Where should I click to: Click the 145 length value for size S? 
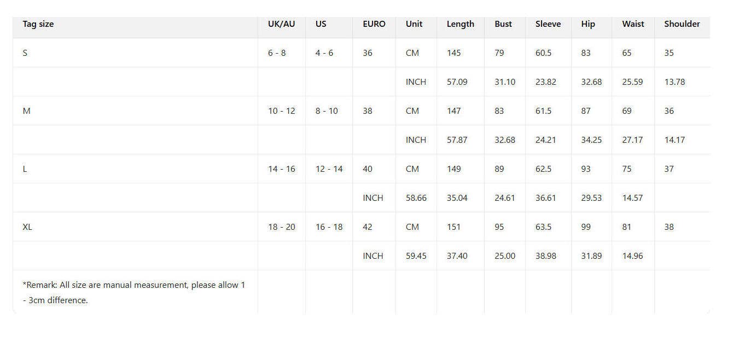click(x=453, y=53)
